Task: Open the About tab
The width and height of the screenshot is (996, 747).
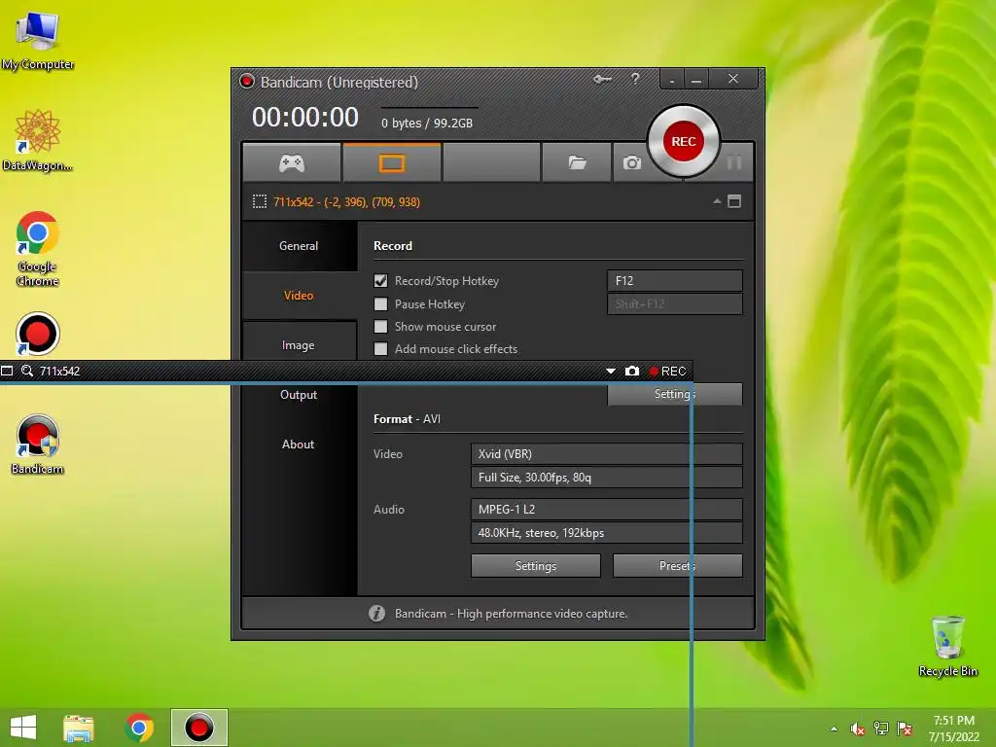Action: tap(299, 444)
